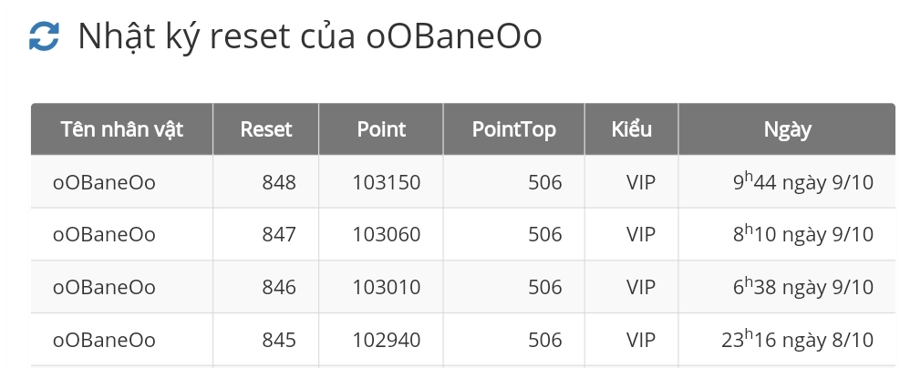Click the "Kiểu" column header

[631, 129]
